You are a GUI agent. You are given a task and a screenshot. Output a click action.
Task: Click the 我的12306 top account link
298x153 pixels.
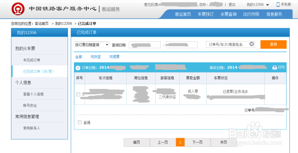(x=255, y=4)
